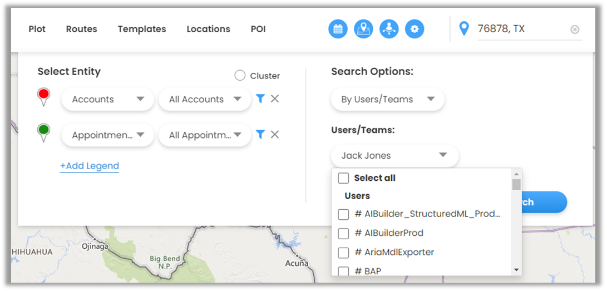The image size is (607, 291).
Task: Tick the # AriaMdlExporter checkbox
Action: (344, 253)
